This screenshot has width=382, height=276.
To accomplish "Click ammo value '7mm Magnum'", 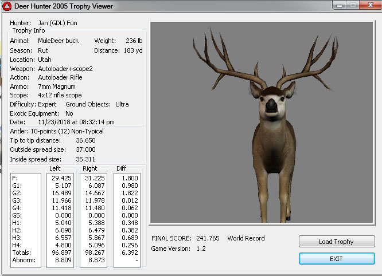I will [57, 86].
